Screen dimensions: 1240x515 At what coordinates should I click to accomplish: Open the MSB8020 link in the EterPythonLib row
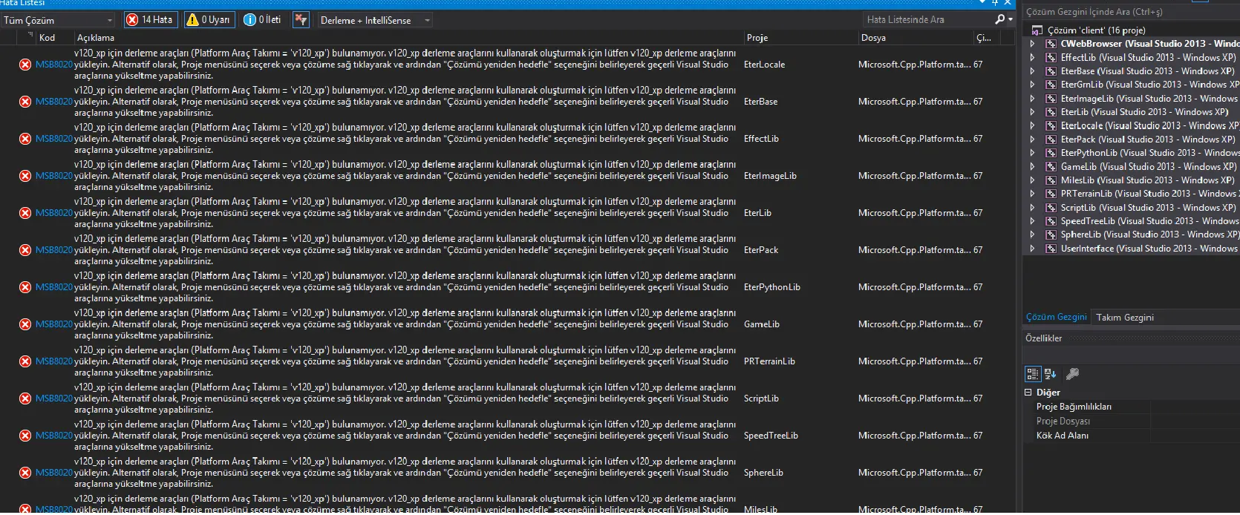54,287
